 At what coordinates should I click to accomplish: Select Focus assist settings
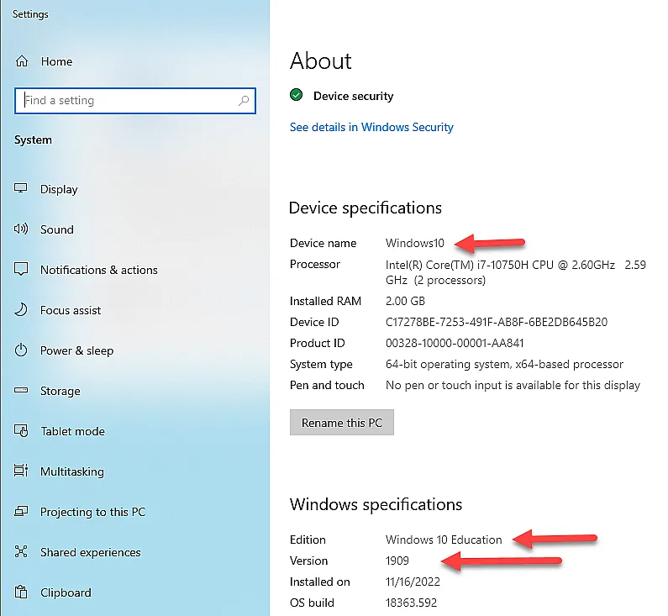[x=71, y=310]
